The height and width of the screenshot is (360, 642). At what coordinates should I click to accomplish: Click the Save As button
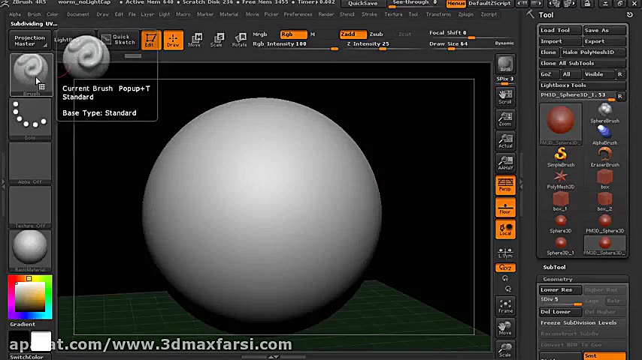tap(604, 30)
